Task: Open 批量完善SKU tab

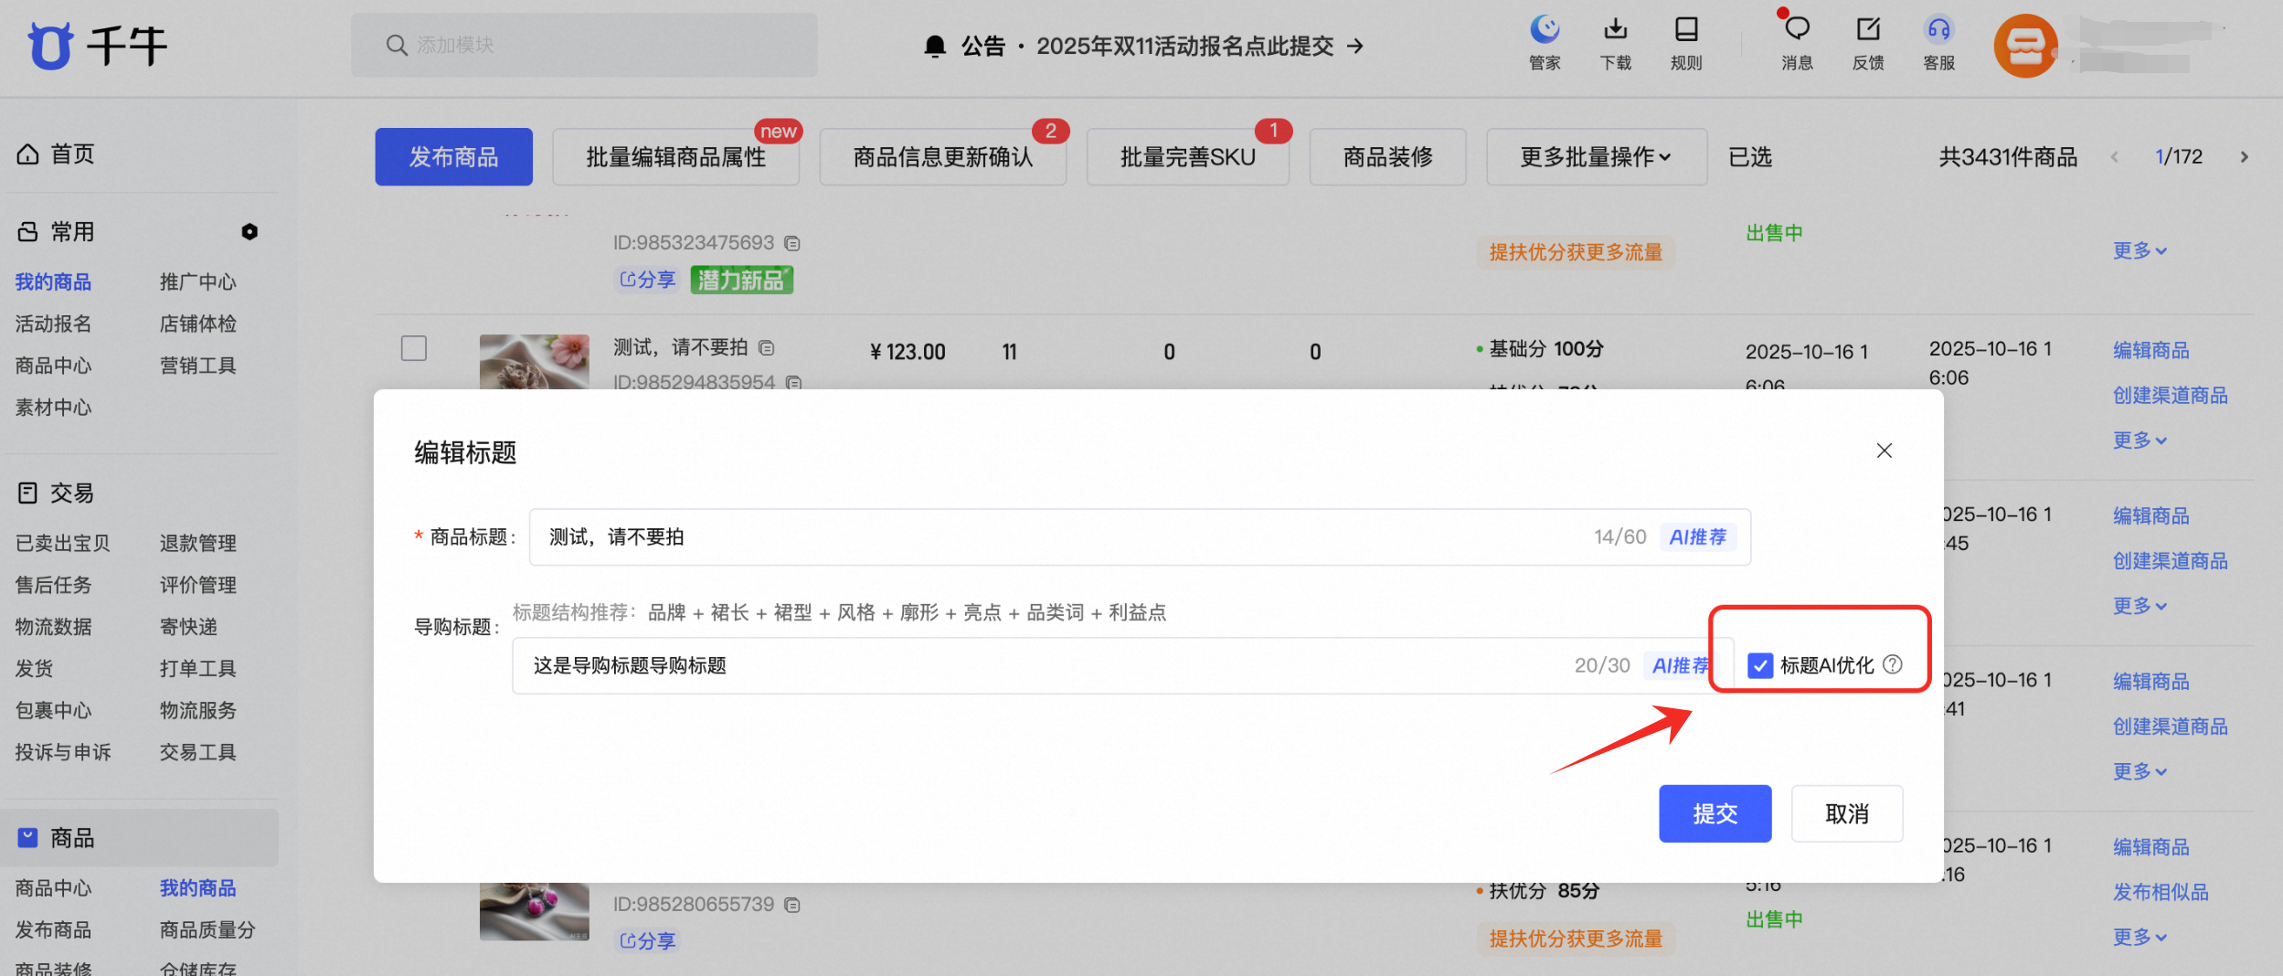Action: (x=1187, y=157)
